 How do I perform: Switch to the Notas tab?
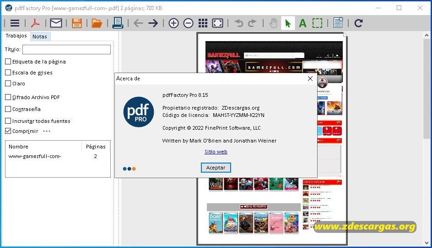[40, 37]
